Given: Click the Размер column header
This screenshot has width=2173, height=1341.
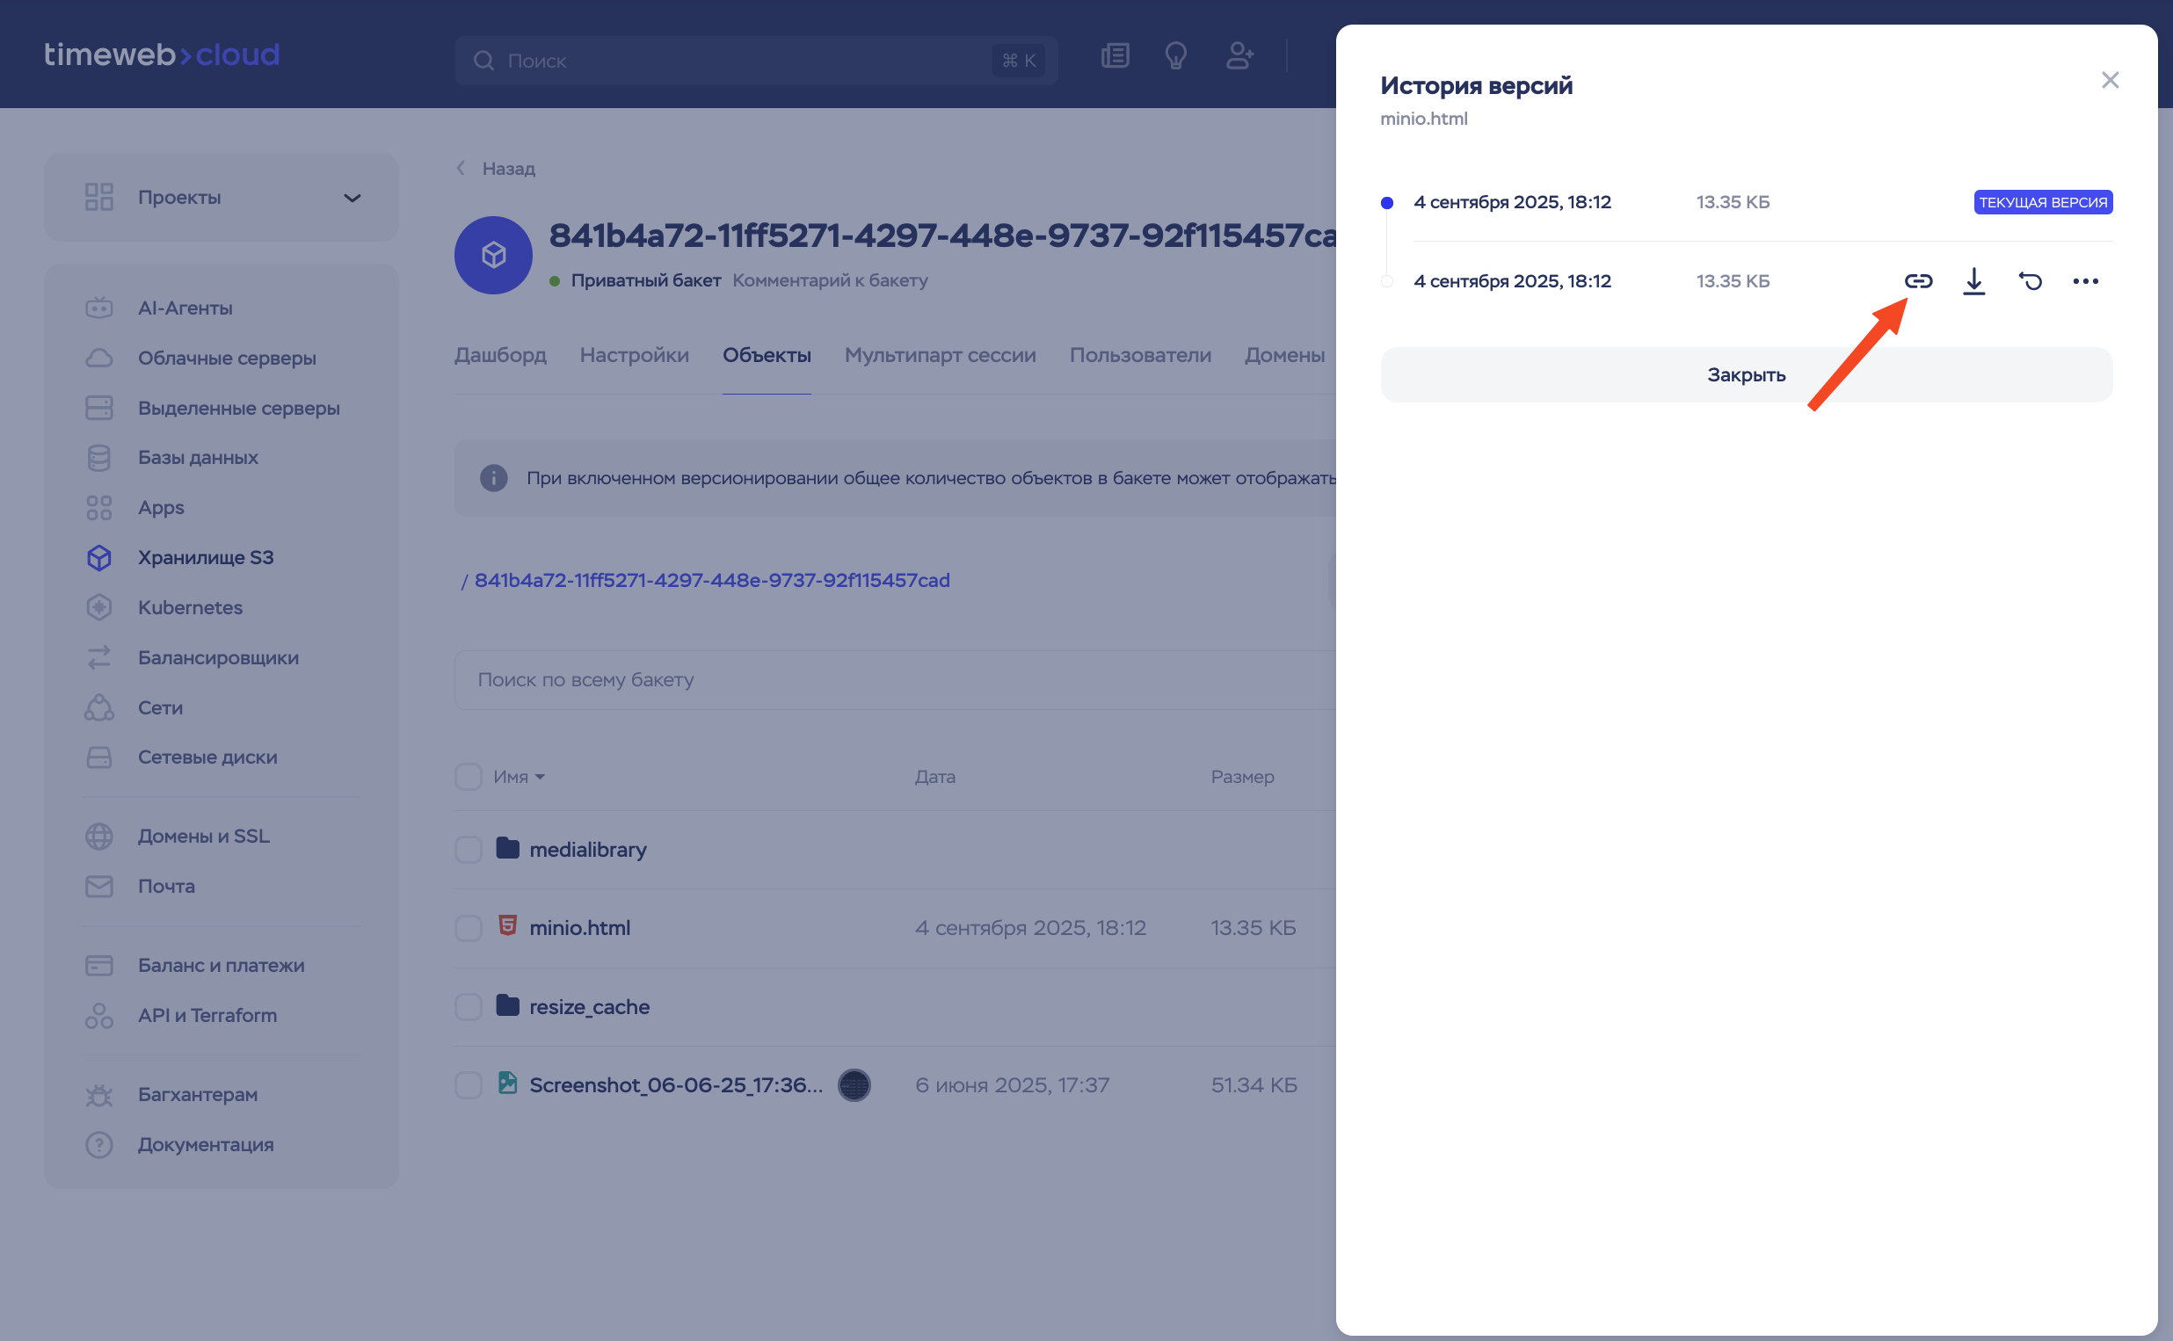Looking at the screenshot, I should click(1242, 777).
